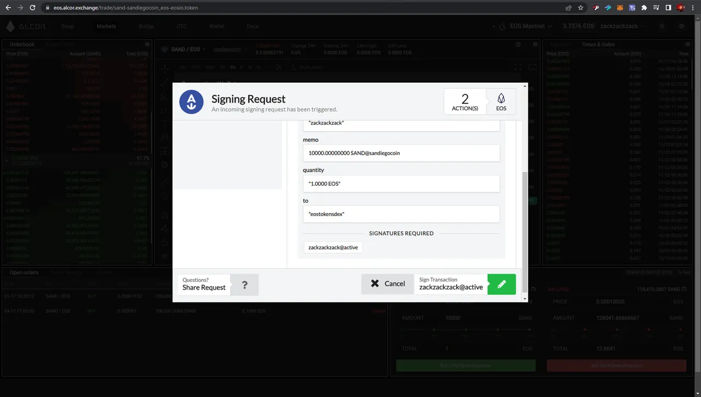The width and height of the screenshot is (701, 397).
Task: Open the question mark help icon
Action: pyautogui.click(x=244, y=285)
